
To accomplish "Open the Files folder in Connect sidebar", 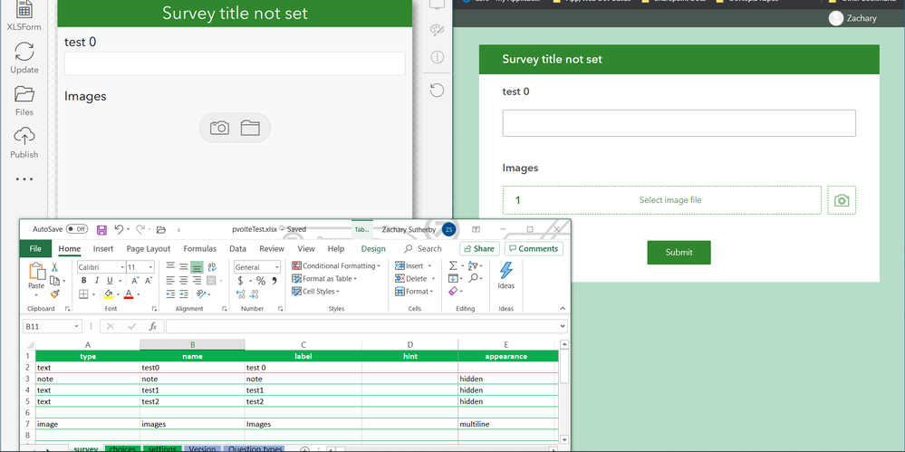I will pos(24,101).
